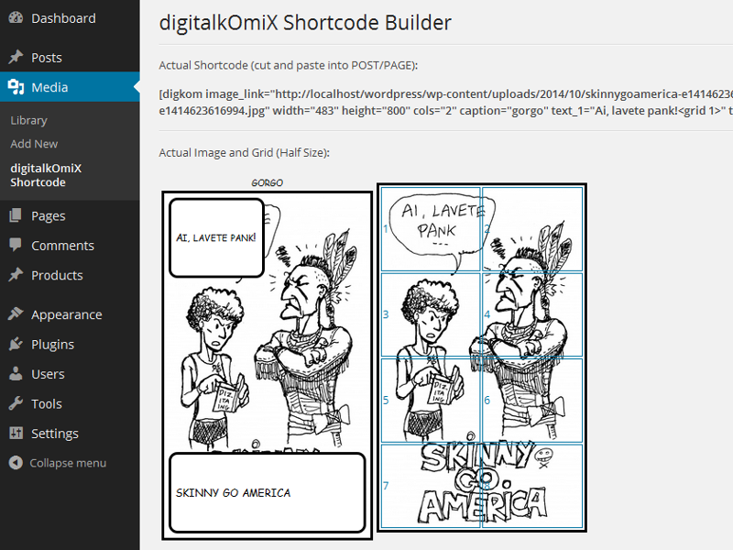Open the Comments menu
Viewport: 733px width, 550px height.
pyautogui.click(x=62, y=246)
